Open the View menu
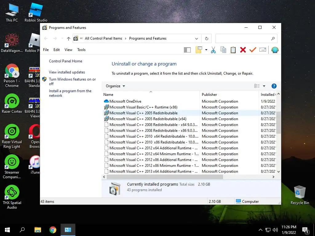Screen dimensions: 315x236 (x=68, y=50)
